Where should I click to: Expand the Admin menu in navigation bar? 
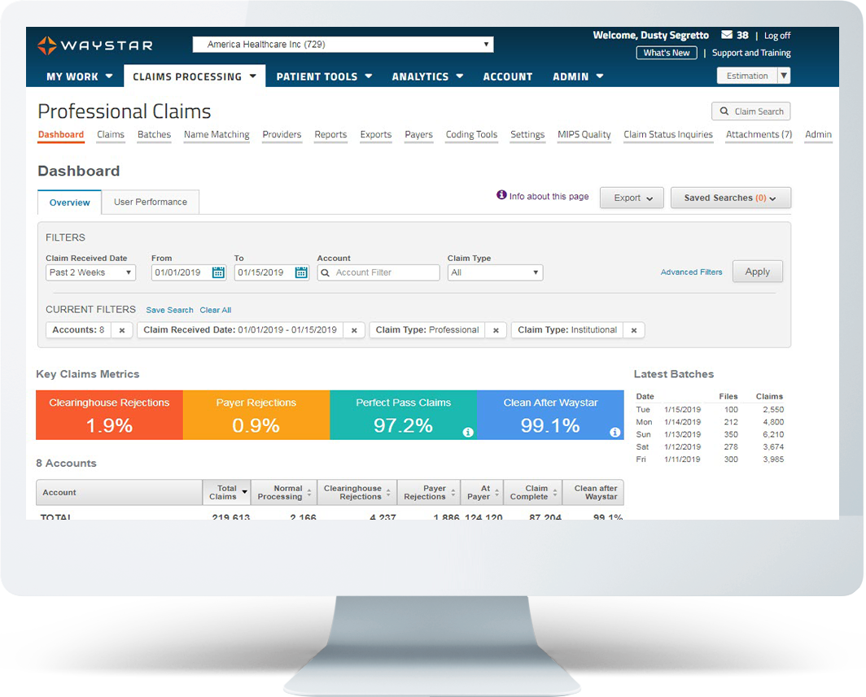coord(578,76)
